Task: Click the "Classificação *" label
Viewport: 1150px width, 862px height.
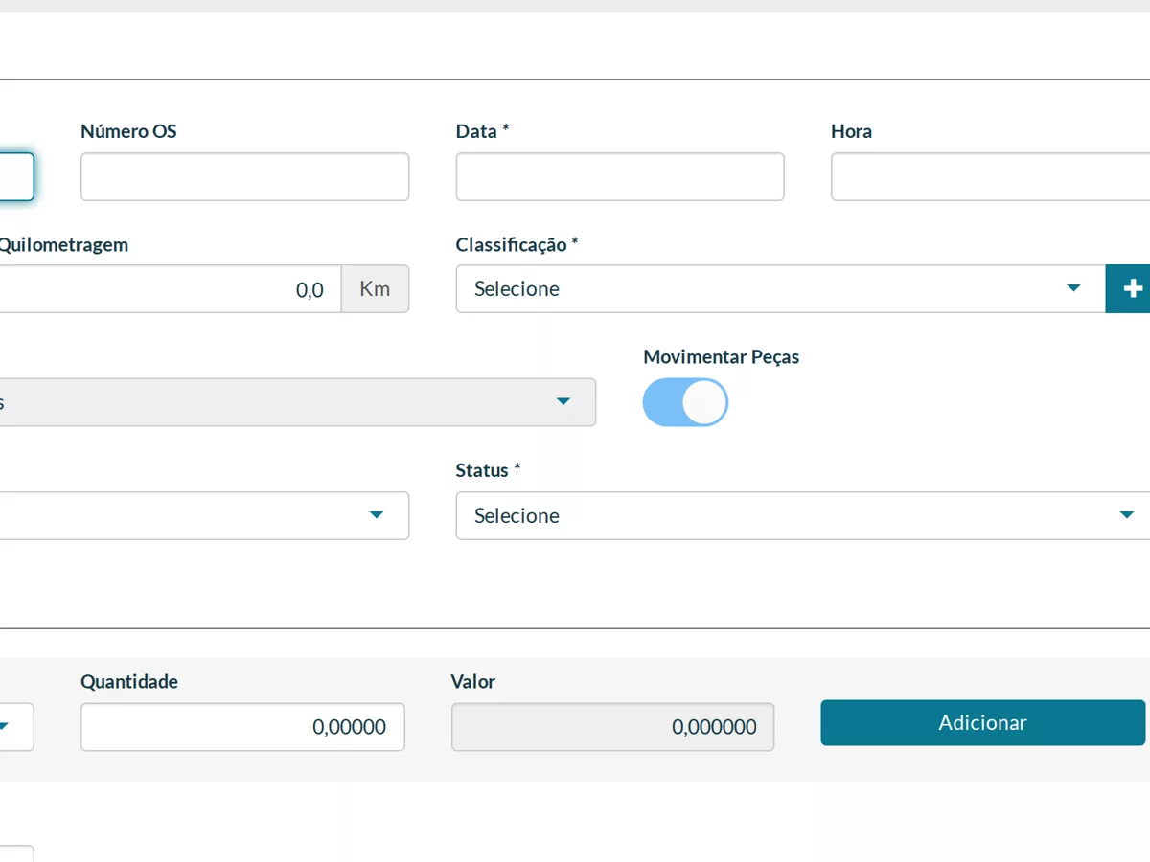Action: 517,244
